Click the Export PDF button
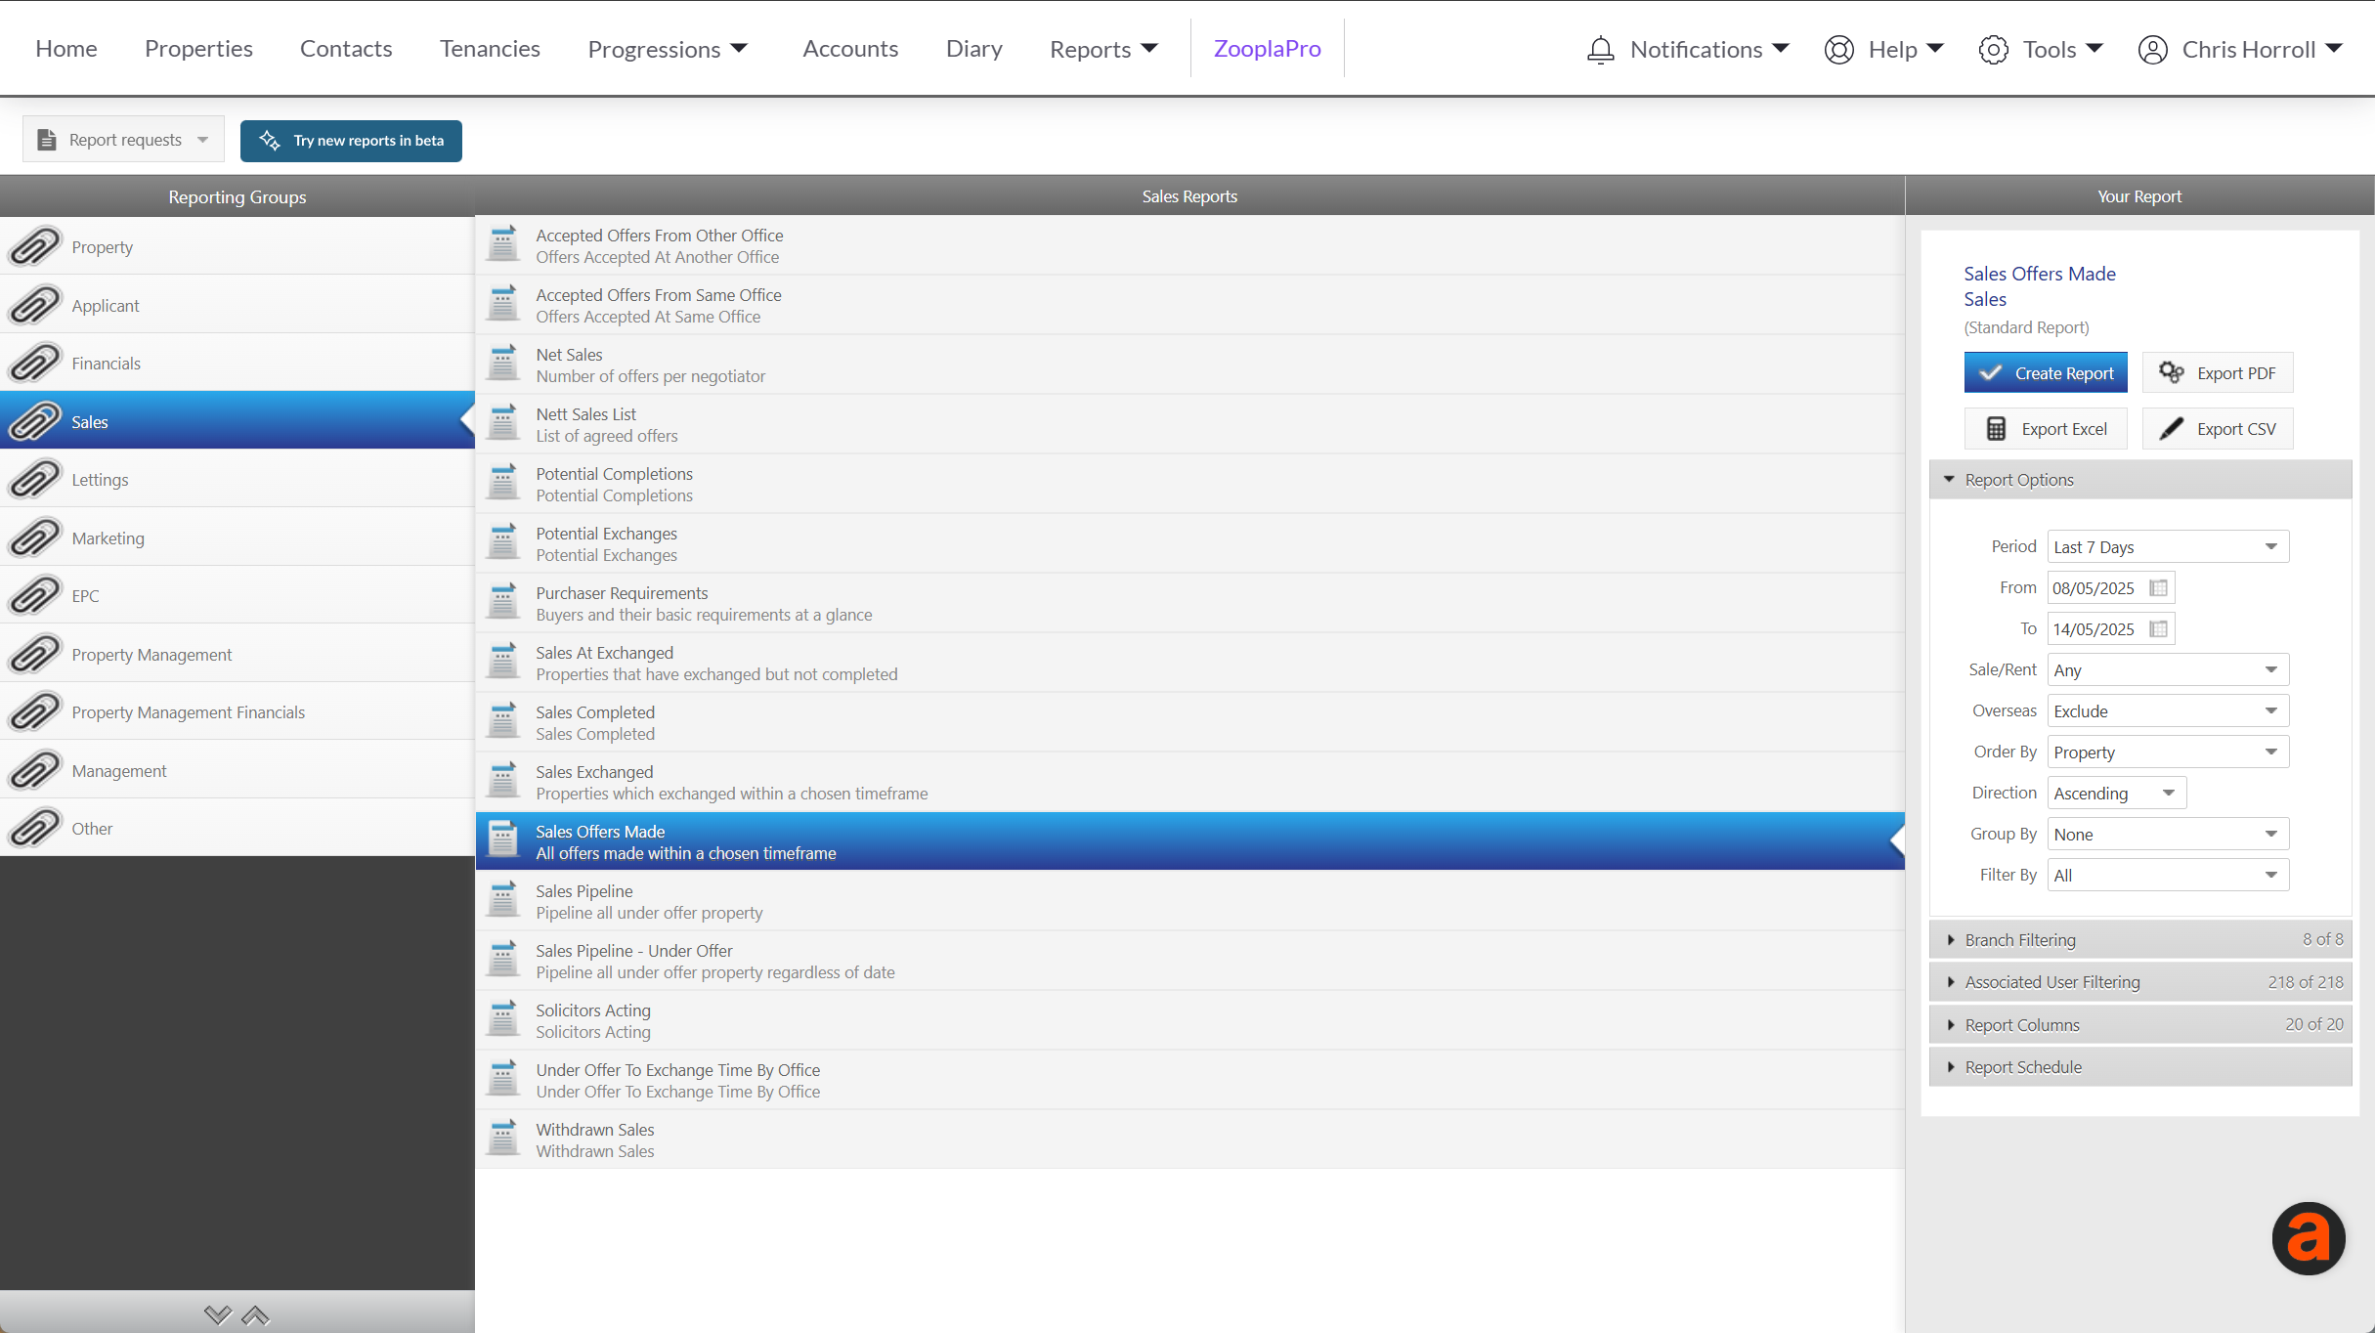2375x1333 pixels. pyautogui.click(x=2217, y=372)
